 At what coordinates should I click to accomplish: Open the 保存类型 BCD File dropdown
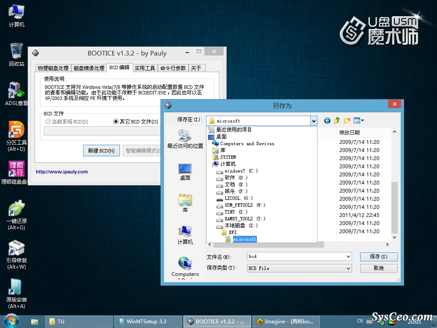[x=299, y=268]
